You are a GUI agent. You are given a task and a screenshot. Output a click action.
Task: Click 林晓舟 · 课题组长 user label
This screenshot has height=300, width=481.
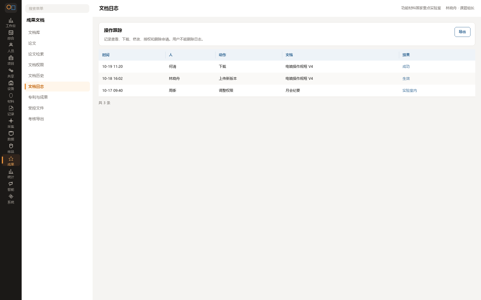(460, 8)
